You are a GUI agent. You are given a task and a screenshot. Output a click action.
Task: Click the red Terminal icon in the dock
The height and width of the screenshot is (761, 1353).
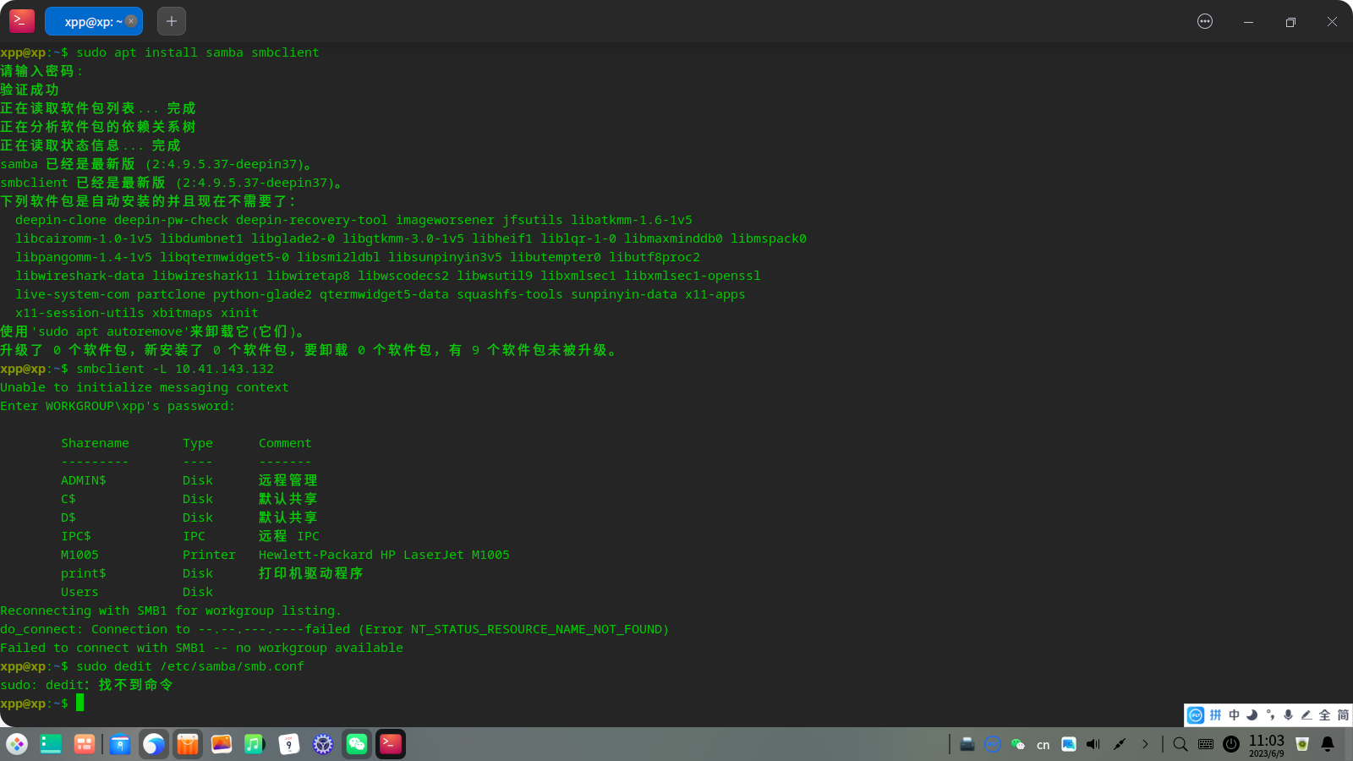[391, 744]
